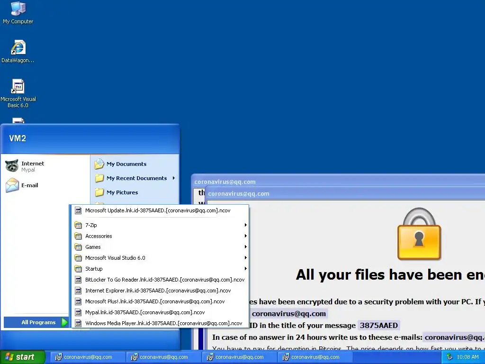This screenshot has width=485, height=364.
Task: Select Mypal.lnk ncov menu entry
Action: (x=160, y=312)
